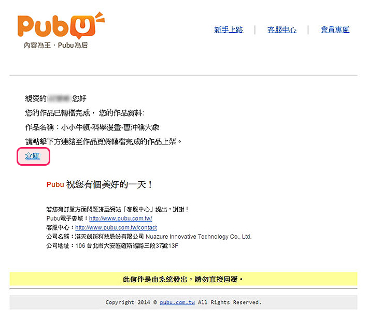Click the text 您的作品已轉檔完成
This screenshot has height=319, width=367.
(x=58, y=113)
